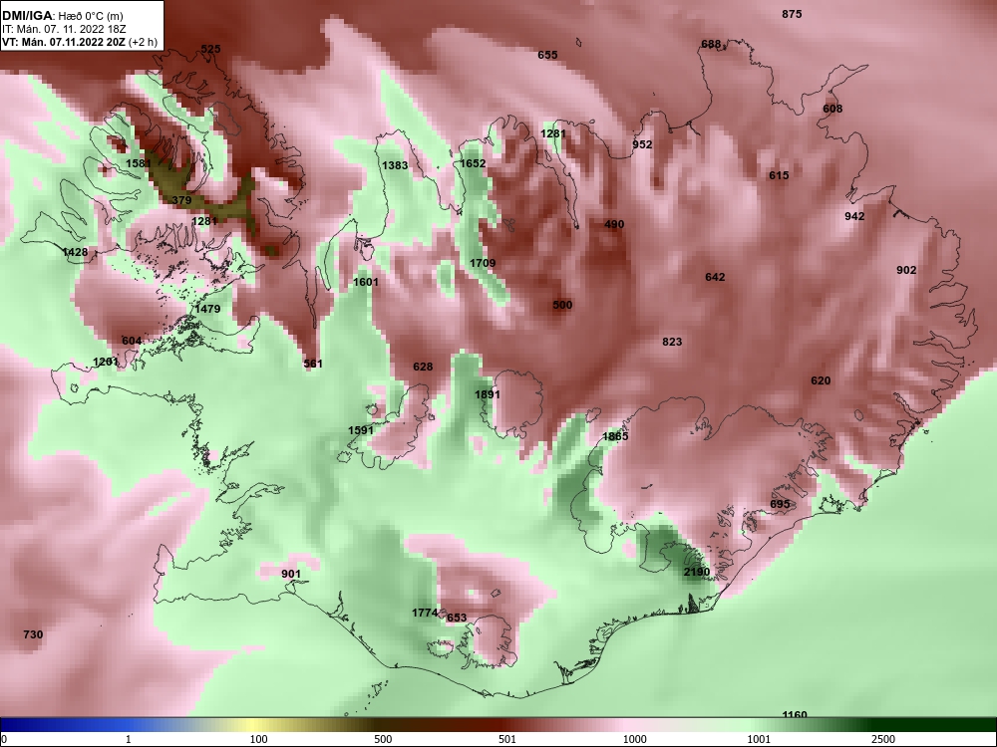Click the map value 655
The image size is (997, 747).
click(547, 55)
